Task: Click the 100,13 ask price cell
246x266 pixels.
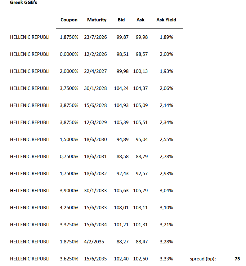Action: tap(141, 71)
